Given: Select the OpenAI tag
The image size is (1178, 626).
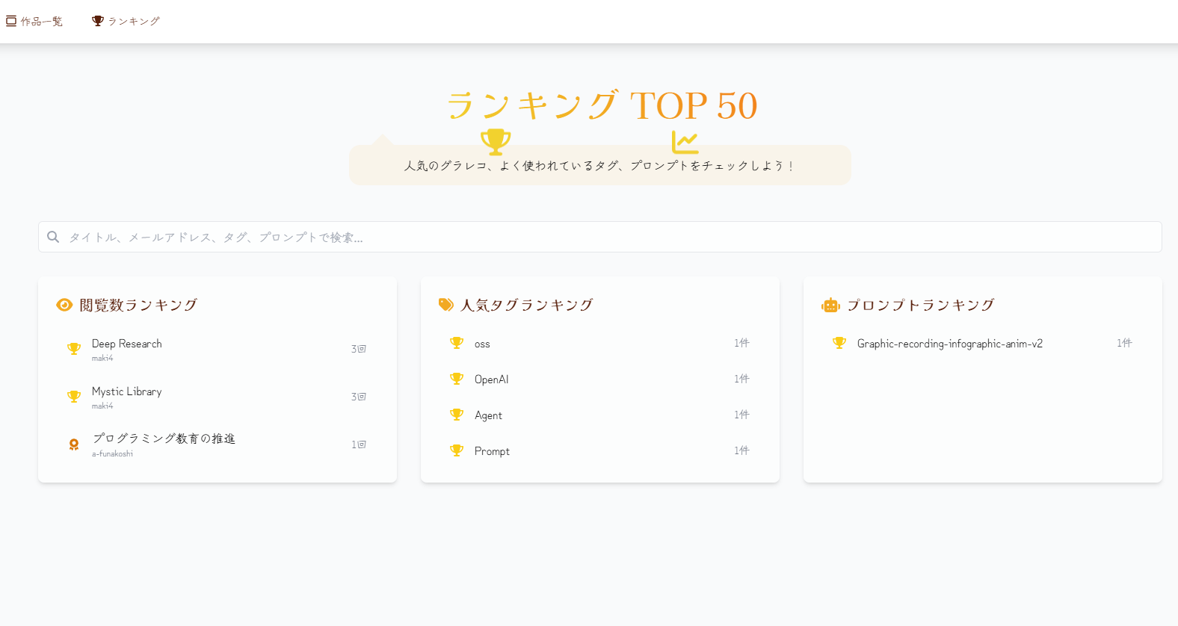Looking at the screenshot, I should coord(600,379).
